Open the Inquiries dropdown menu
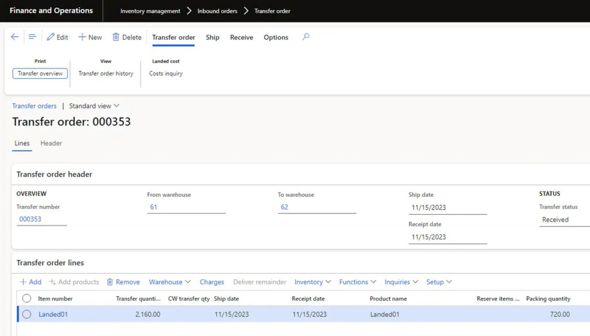This screenshot has width=590, height=336. (401, 282)
